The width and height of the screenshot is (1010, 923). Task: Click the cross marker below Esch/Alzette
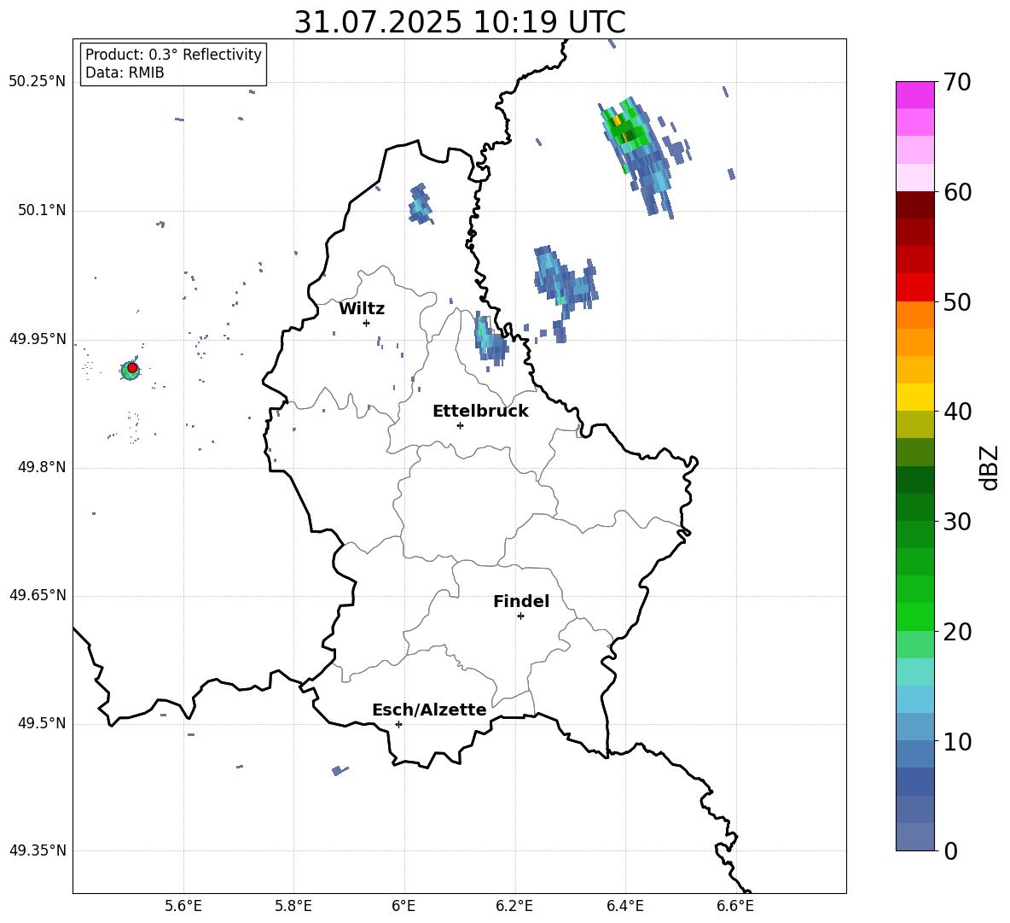[398, 724]
